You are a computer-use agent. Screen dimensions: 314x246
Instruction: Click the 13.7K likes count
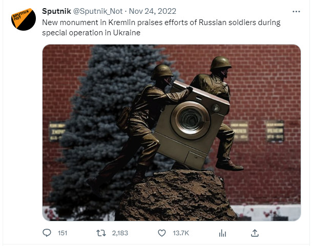coord(181,233)
